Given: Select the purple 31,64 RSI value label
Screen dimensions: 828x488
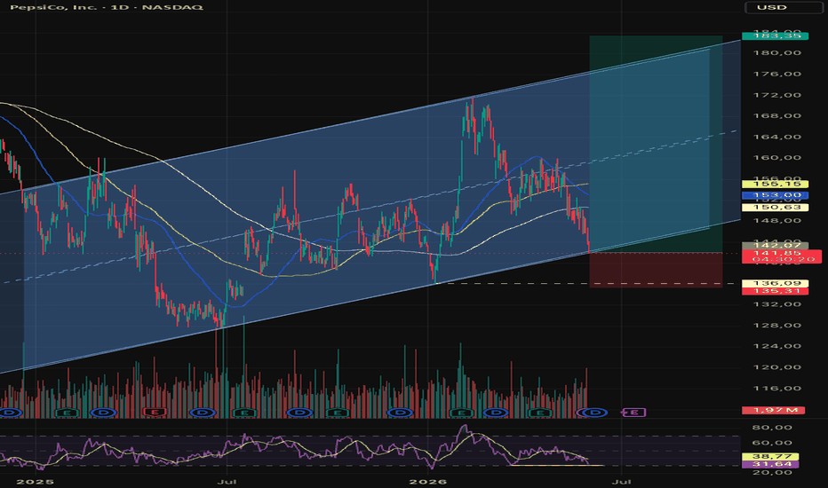Looking at the screenshot, I should pos(770,464).
